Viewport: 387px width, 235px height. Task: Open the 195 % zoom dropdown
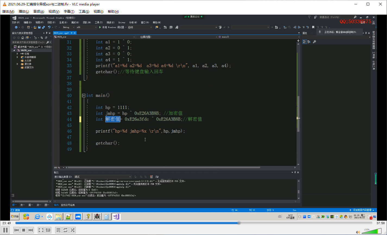[59, 168]
